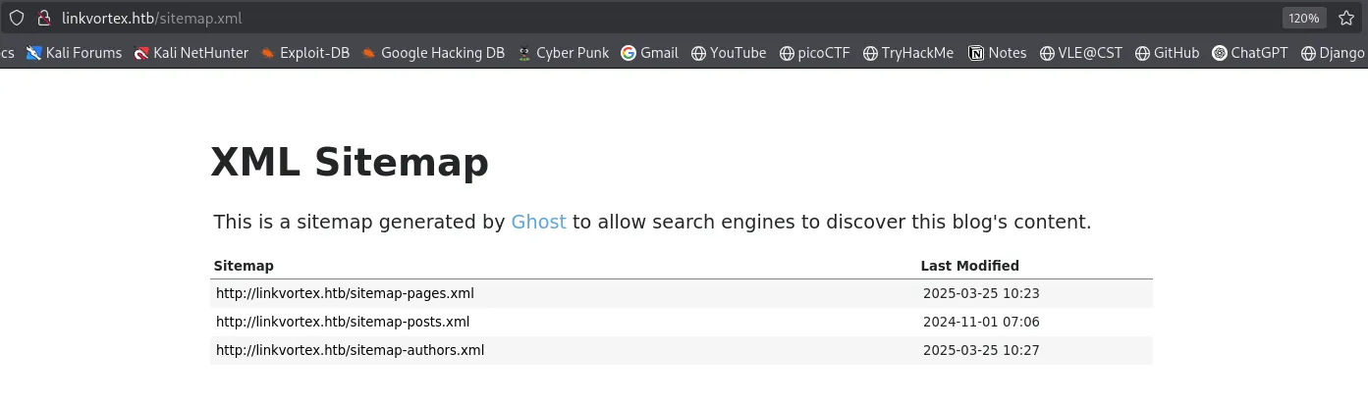Reset the 120% zoom level badge
The width and height of the screenshot is (1368, 403).
(1304, 18)
